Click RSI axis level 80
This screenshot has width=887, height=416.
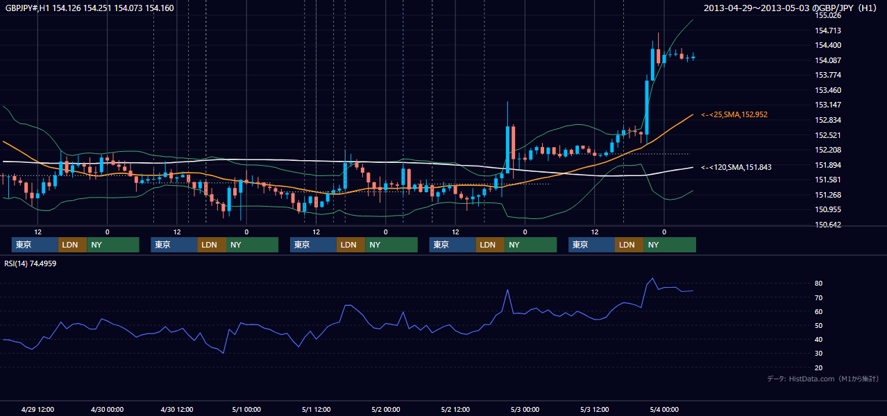[819, 284]
